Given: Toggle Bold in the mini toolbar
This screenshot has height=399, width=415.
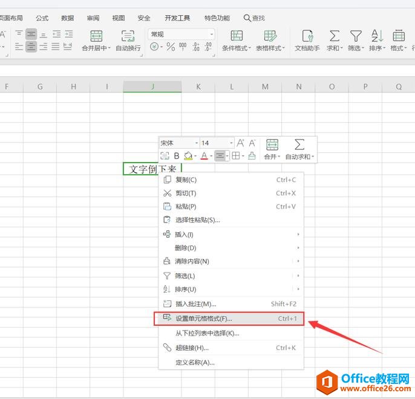Looking at the screenshot, I should (177, 156).
